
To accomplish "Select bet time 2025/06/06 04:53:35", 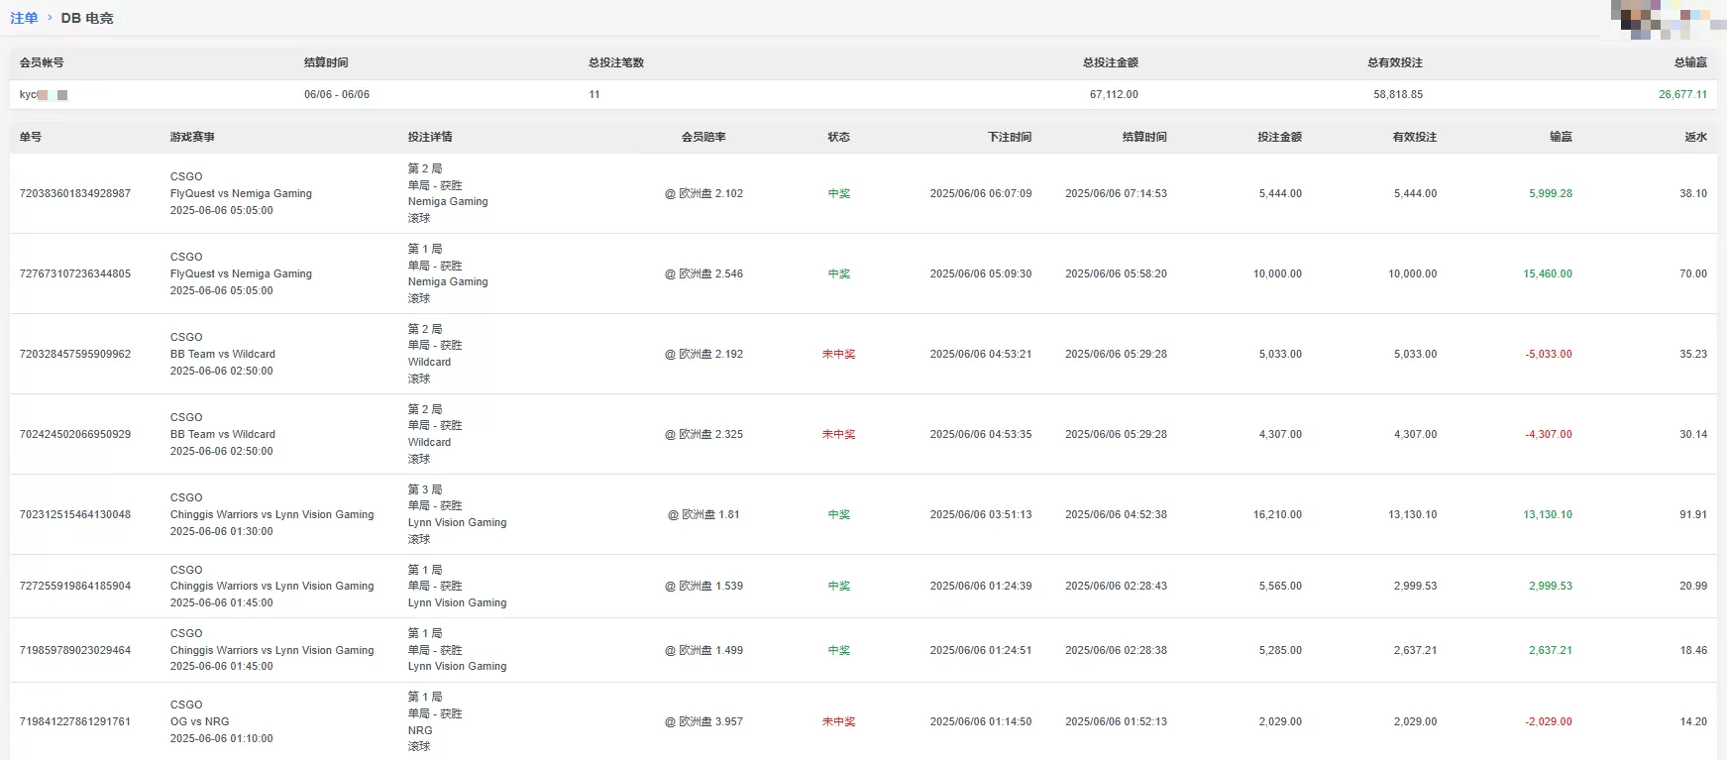I will (x=981, y=435).
